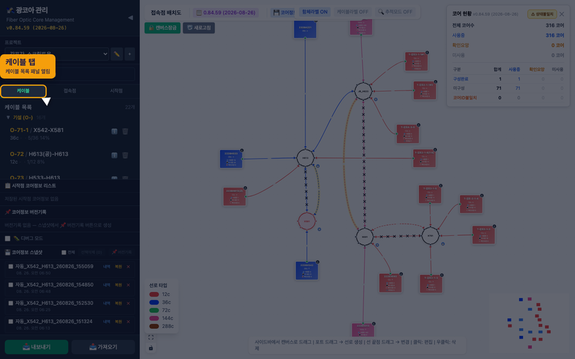Toggle 케이블라벨 OFF switch
575x359 pixels.
coord(353,12)
